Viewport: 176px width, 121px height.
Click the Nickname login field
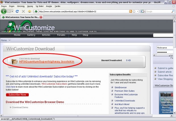click(165, 48)
